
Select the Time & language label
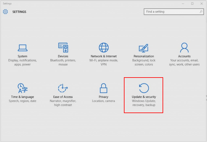click(x=23, y=97)
